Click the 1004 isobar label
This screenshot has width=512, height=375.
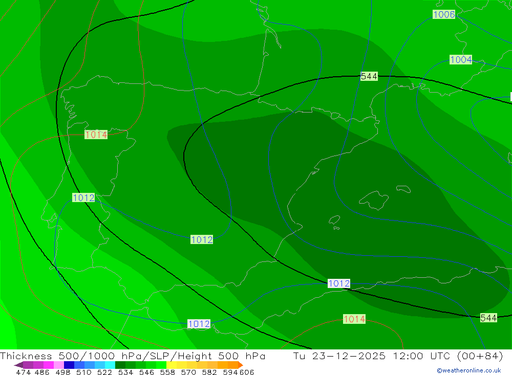click(x=461, y=60)
